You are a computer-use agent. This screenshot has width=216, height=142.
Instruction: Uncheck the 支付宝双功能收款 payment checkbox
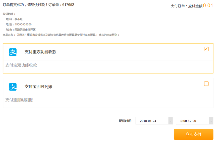[x=206, y=49]
